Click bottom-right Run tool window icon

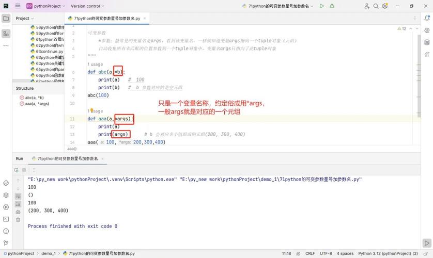[x=427, y=243]
